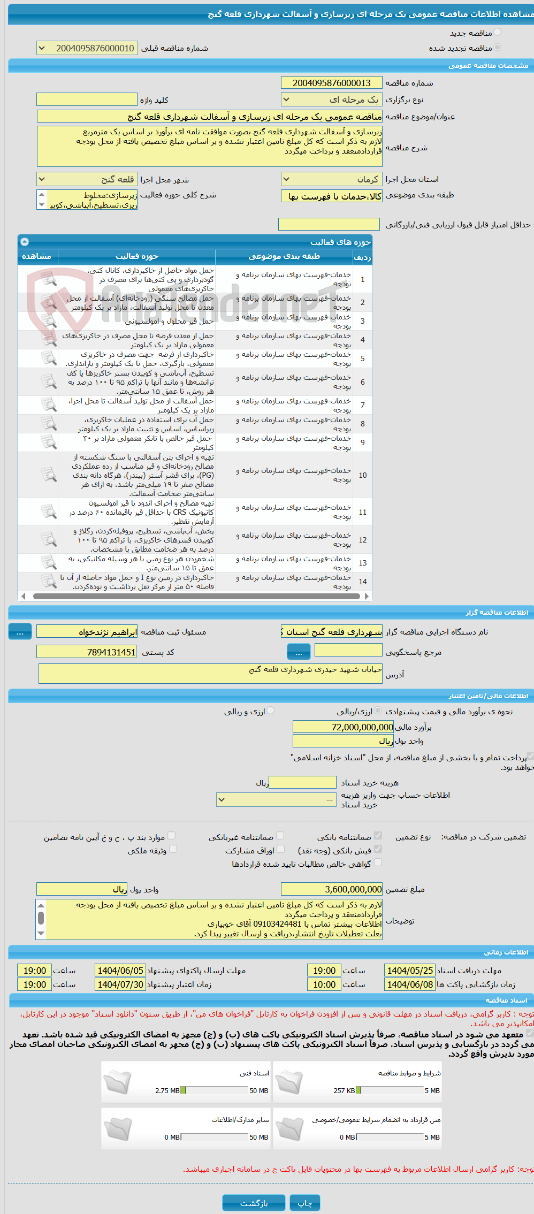The width and height of the screenshot is (534, 1214).
Task: Open the استان محل اجرا dropdown
Action: click(x=332, y=179)
